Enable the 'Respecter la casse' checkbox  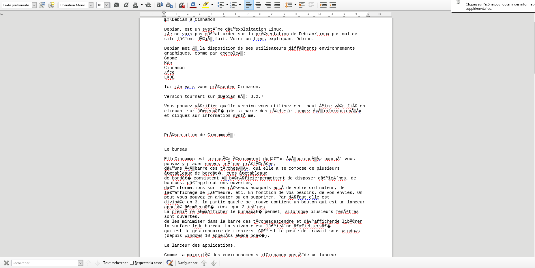[x=132, y=263]
